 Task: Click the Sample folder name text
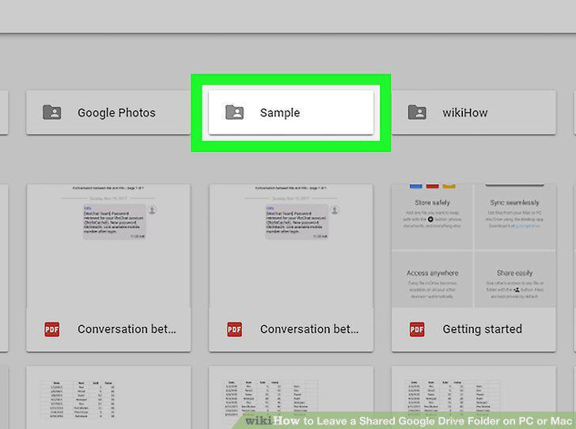click(280, 113)
